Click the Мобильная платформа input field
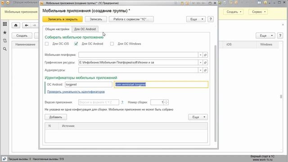 (x=138, y=55)
